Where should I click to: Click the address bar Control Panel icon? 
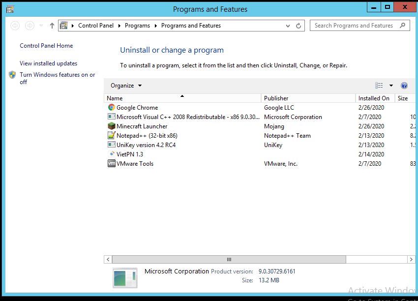[64, 26]
